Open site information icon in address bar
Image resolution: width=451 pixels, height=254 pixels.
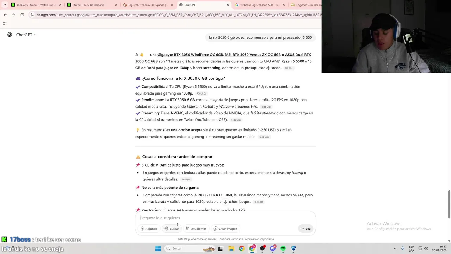tap(32, 15)
